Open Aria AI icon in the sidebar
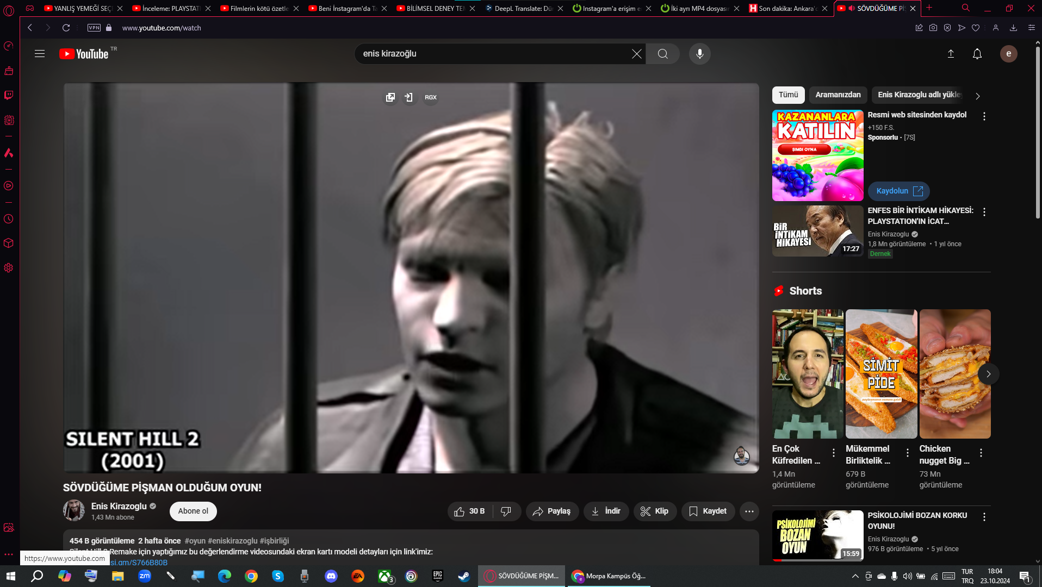This screenshot has width=1042, height=587. pos(9,153)
